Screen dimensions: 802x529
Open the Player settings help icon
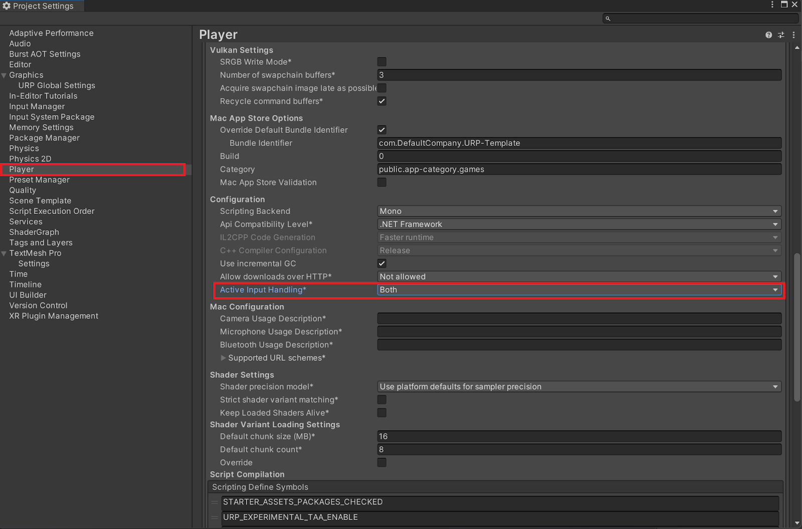click(x=768, y=35)
